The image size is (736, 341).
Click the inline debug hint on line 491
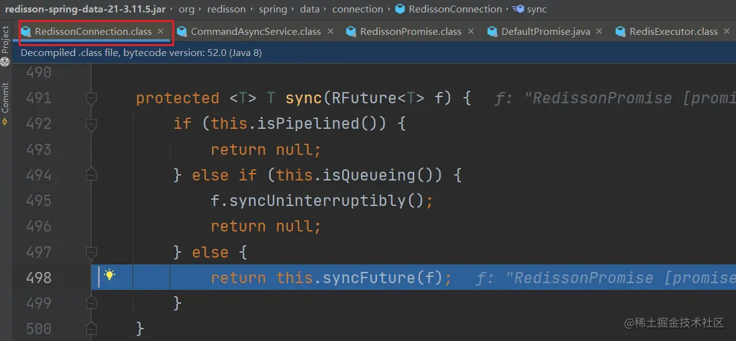click(x=615, y=98)
